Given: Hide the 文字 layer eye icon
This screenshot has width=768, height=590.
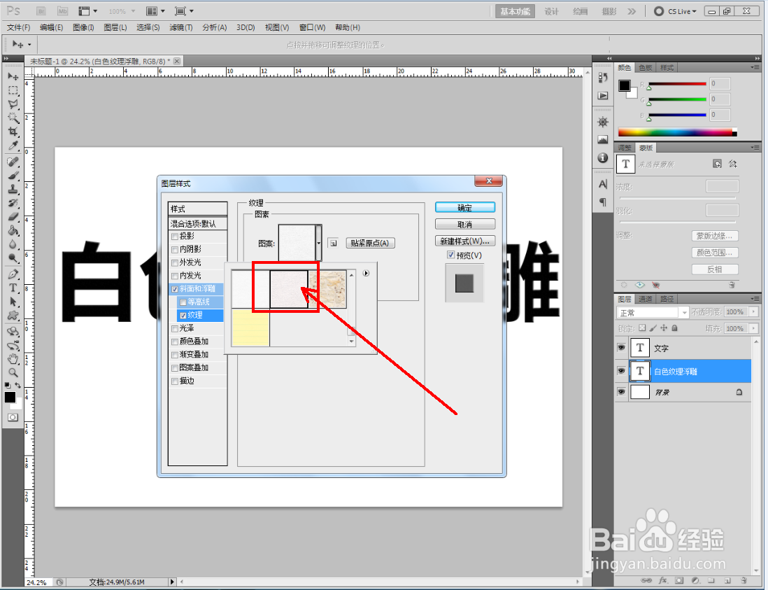Looking at the screenshot, I should 621,348.
